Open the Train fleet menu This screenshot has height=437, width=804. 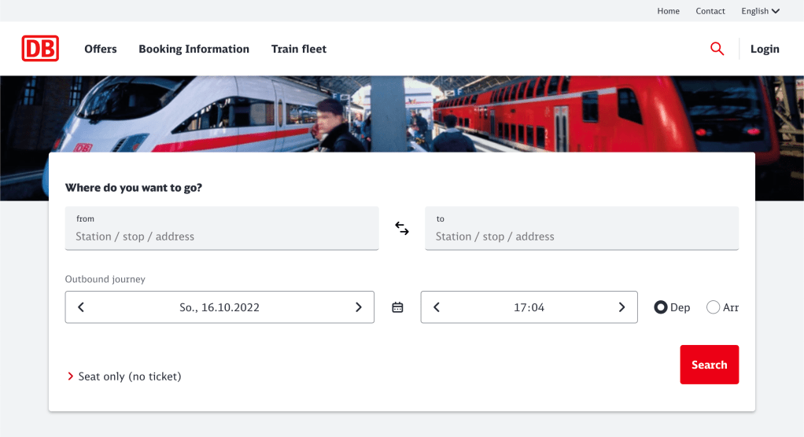(x=299, y=49)
